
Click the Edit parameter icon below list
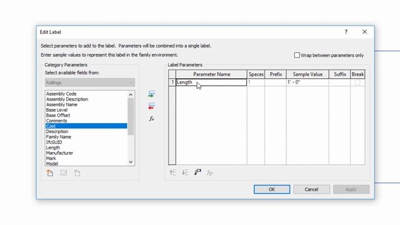tap(64, 173)
